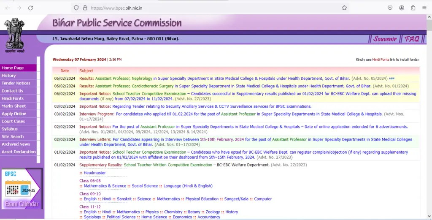This screenshot has width=432, height=220.
Task: Click the browser reload icon
Action: coord(30,8)
